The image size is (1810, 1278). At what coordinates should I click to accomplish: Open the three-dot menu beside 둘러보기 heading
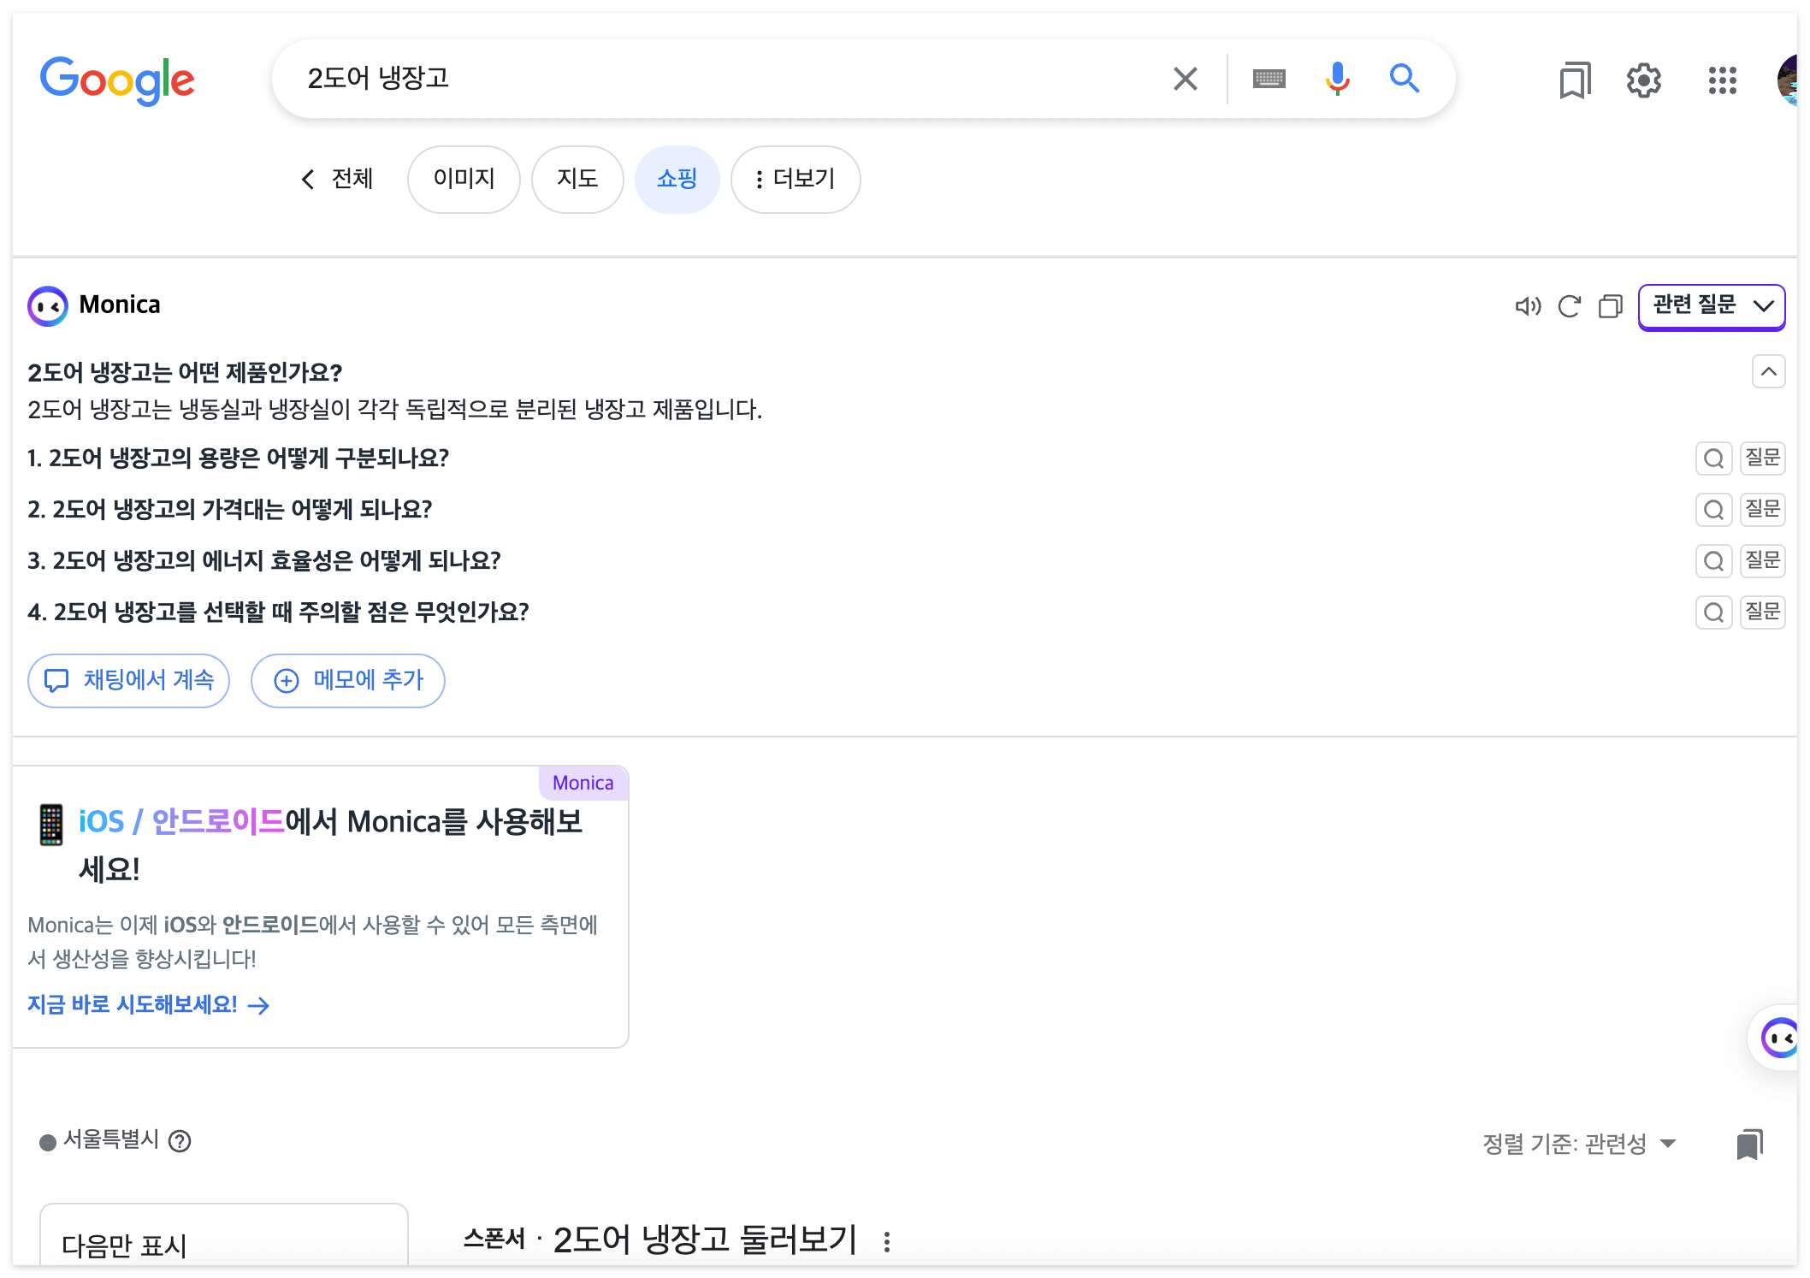[886, 1241]
